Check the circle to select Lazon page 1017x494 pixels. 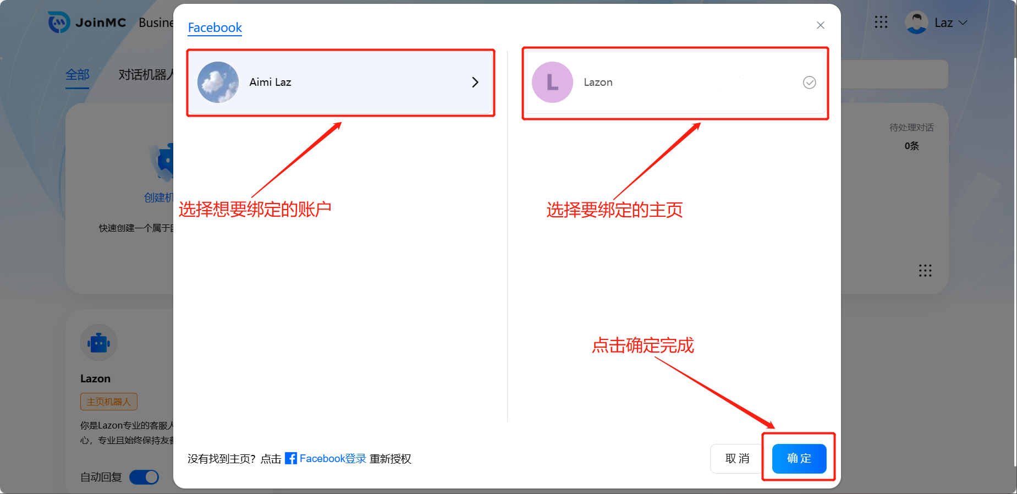tap(809, 83)
